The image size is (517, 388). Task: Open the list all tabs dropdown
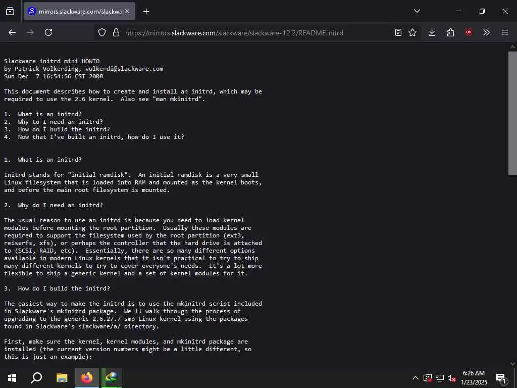[417, 11]
